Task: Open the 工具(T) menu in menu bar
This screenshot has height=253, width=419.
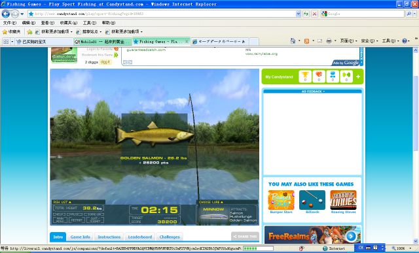Action: [90, 23]
